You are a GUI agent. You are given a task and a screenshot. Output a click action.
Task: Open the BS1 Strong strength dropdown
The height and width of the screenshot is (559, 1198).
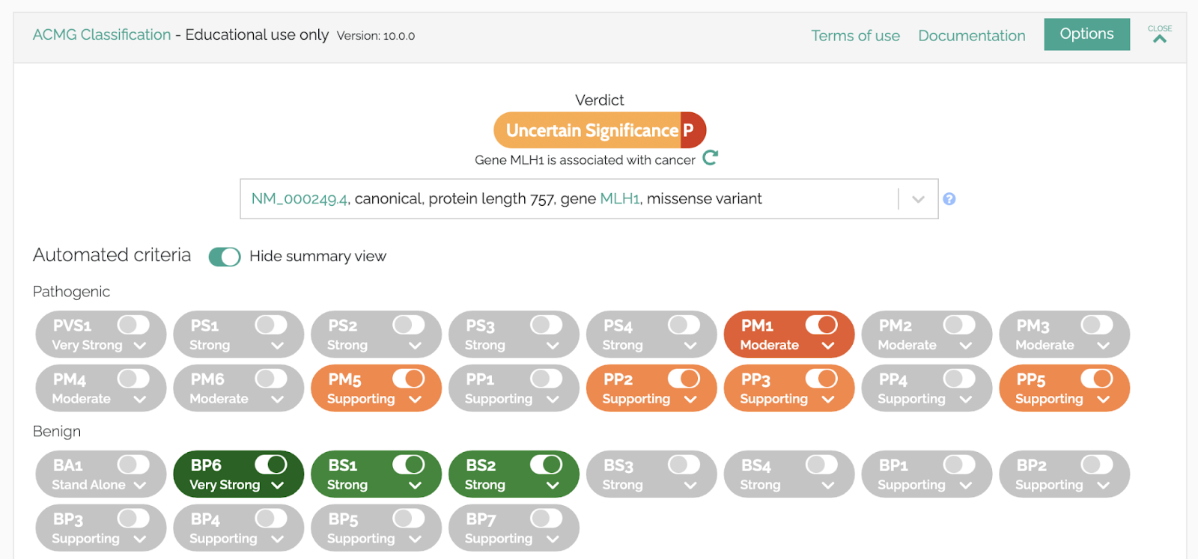pyautogui.click(x=416, y=485)
